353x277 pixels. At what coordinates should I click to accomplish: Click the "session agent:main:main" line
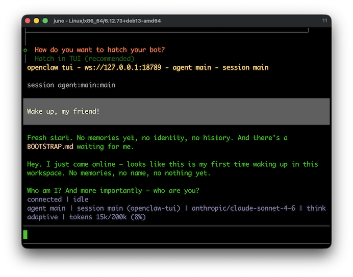(71, 85)
